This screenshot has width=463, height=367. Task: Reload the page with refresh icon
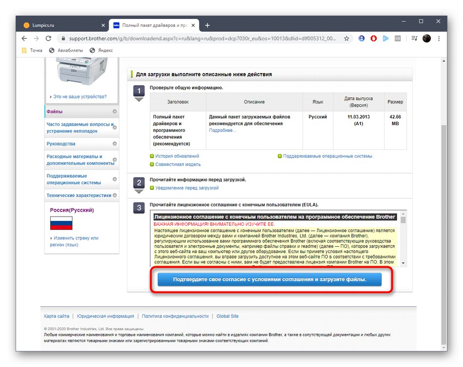click(48, 38)
